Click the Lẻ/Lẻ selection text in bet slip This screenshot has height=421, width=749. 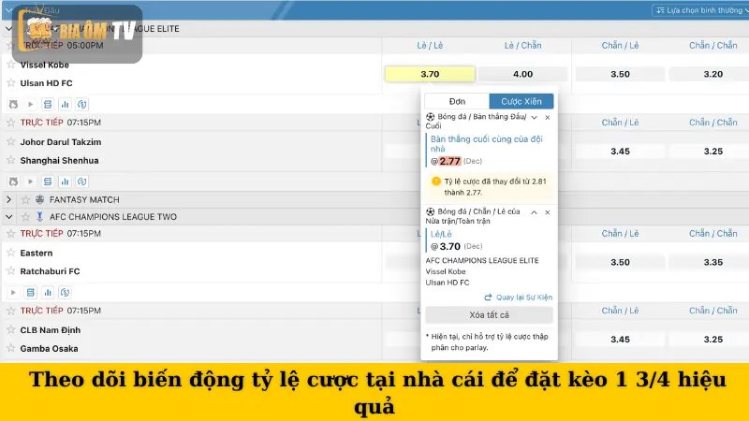tap(441, 234)
